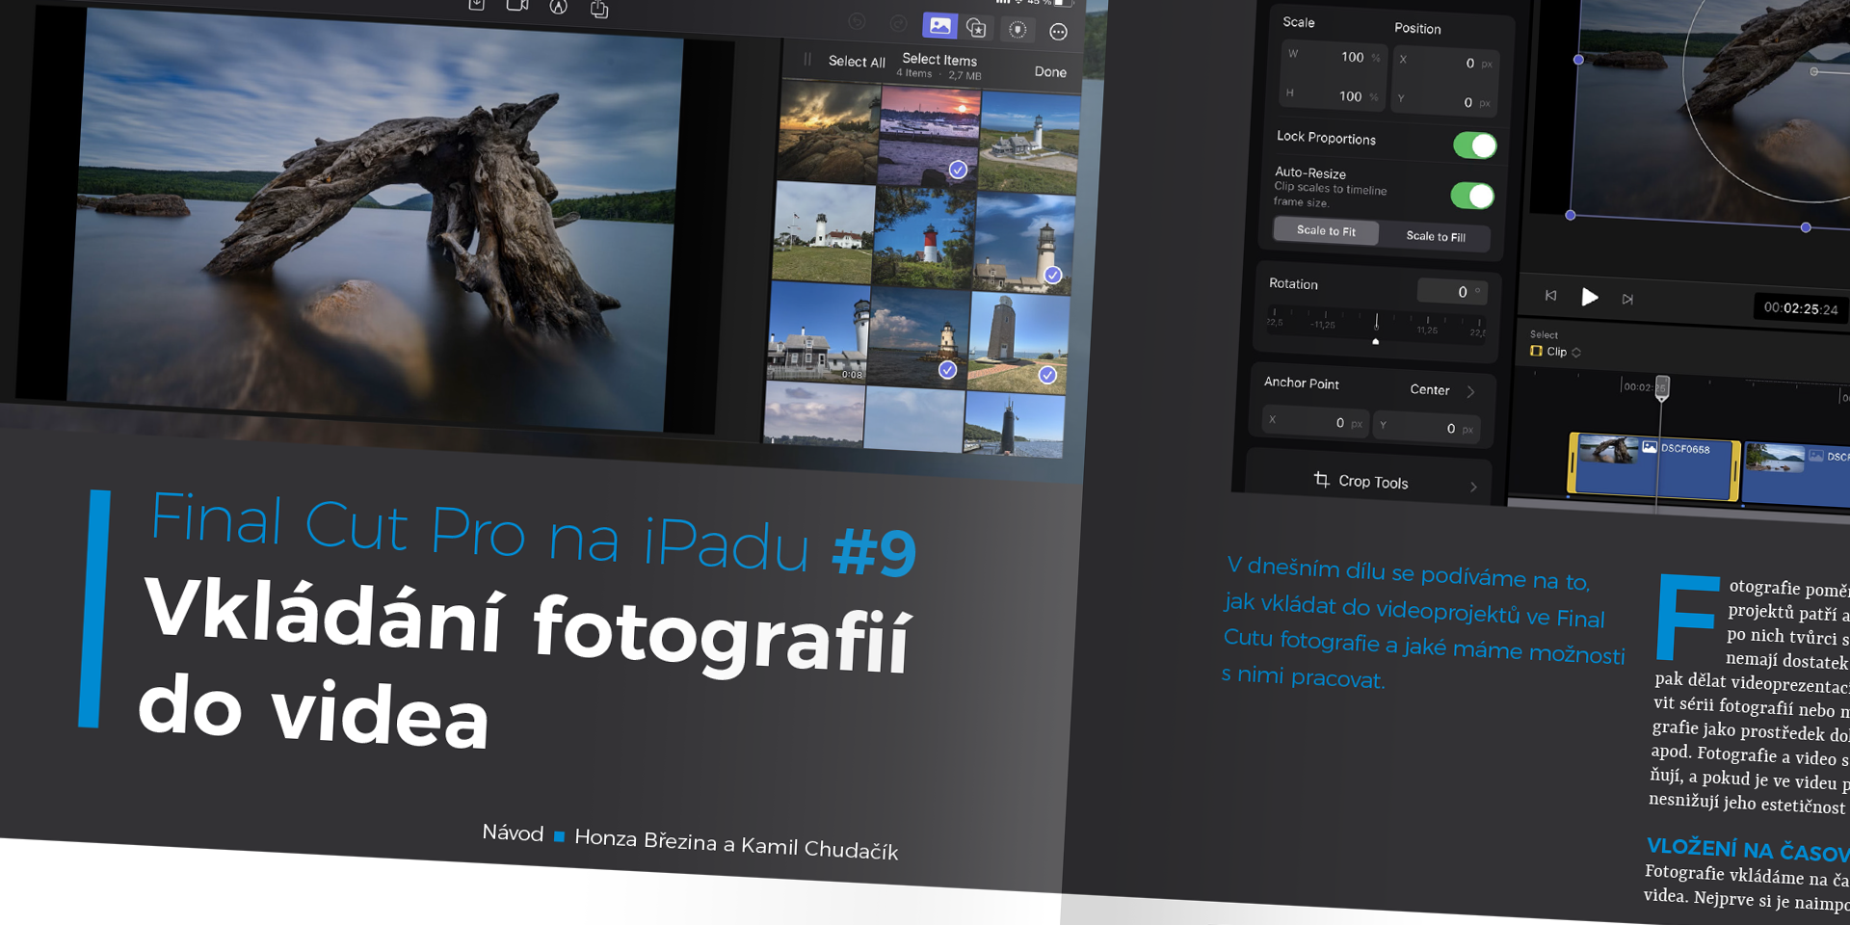Choose the Scale to Fit segment
1850x925 pixels.
(1326, 231)
